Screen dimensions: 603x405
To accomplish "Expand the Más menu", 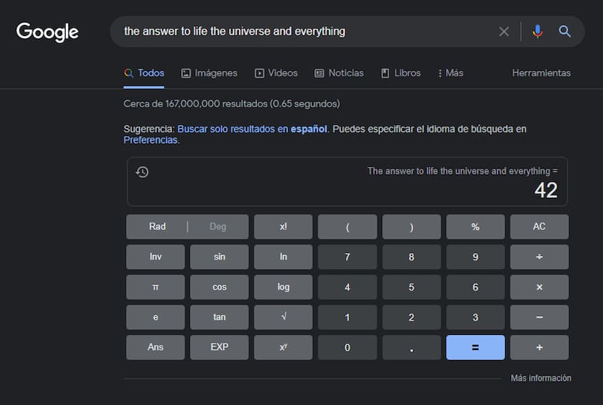I will click(x=450, y=73).
